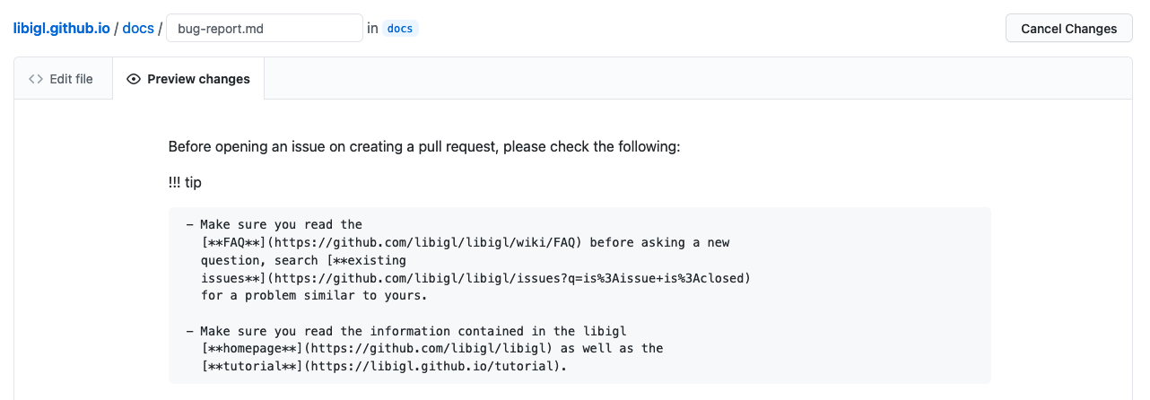The height and width of the screenshot is (400, 1150).
Task: Click the homepage URL line in the code block
Action: click(x=432, y=348)
